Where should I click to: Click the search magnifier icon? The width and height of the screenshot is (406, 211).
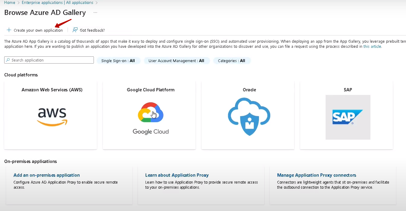pyautogui.click(x=8, y=60)
